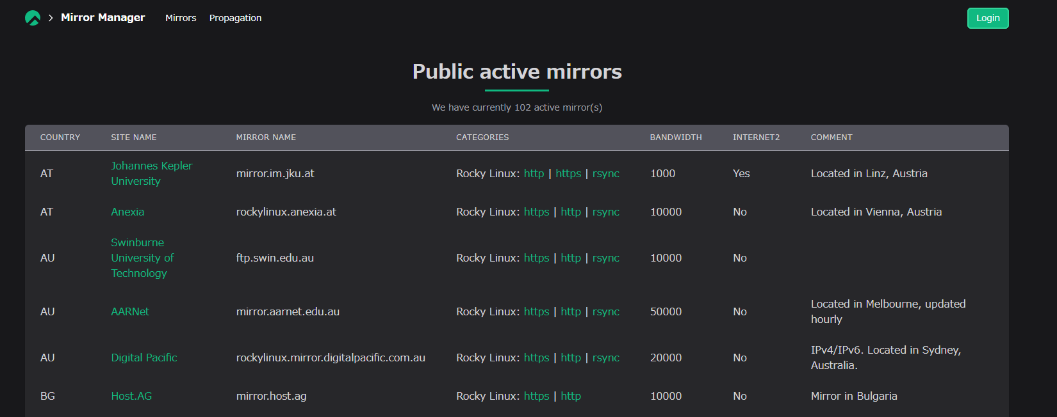This screenshot has width=1057, height=417.
Task: Click comment Located in Vienna, Austria
Action: pos(876,212)
